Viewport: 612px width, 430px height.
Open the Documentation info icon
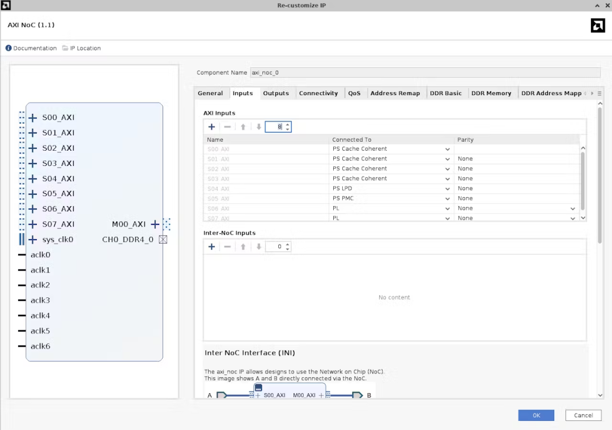pos(8,48)
